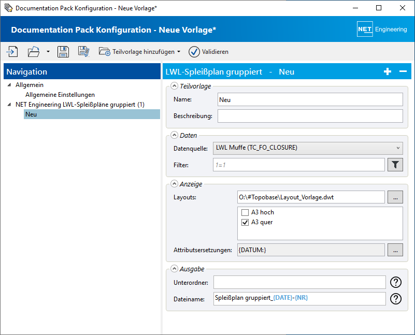Screen dimensions: 415x335
Task: Uncheck the A3 quer checkbox
Action: (245, 222)
